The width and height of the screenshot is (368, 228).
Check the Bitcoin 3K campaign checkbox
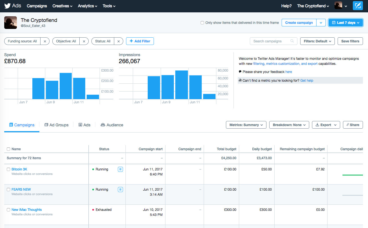pyautogui.click(x=8, y=169)
